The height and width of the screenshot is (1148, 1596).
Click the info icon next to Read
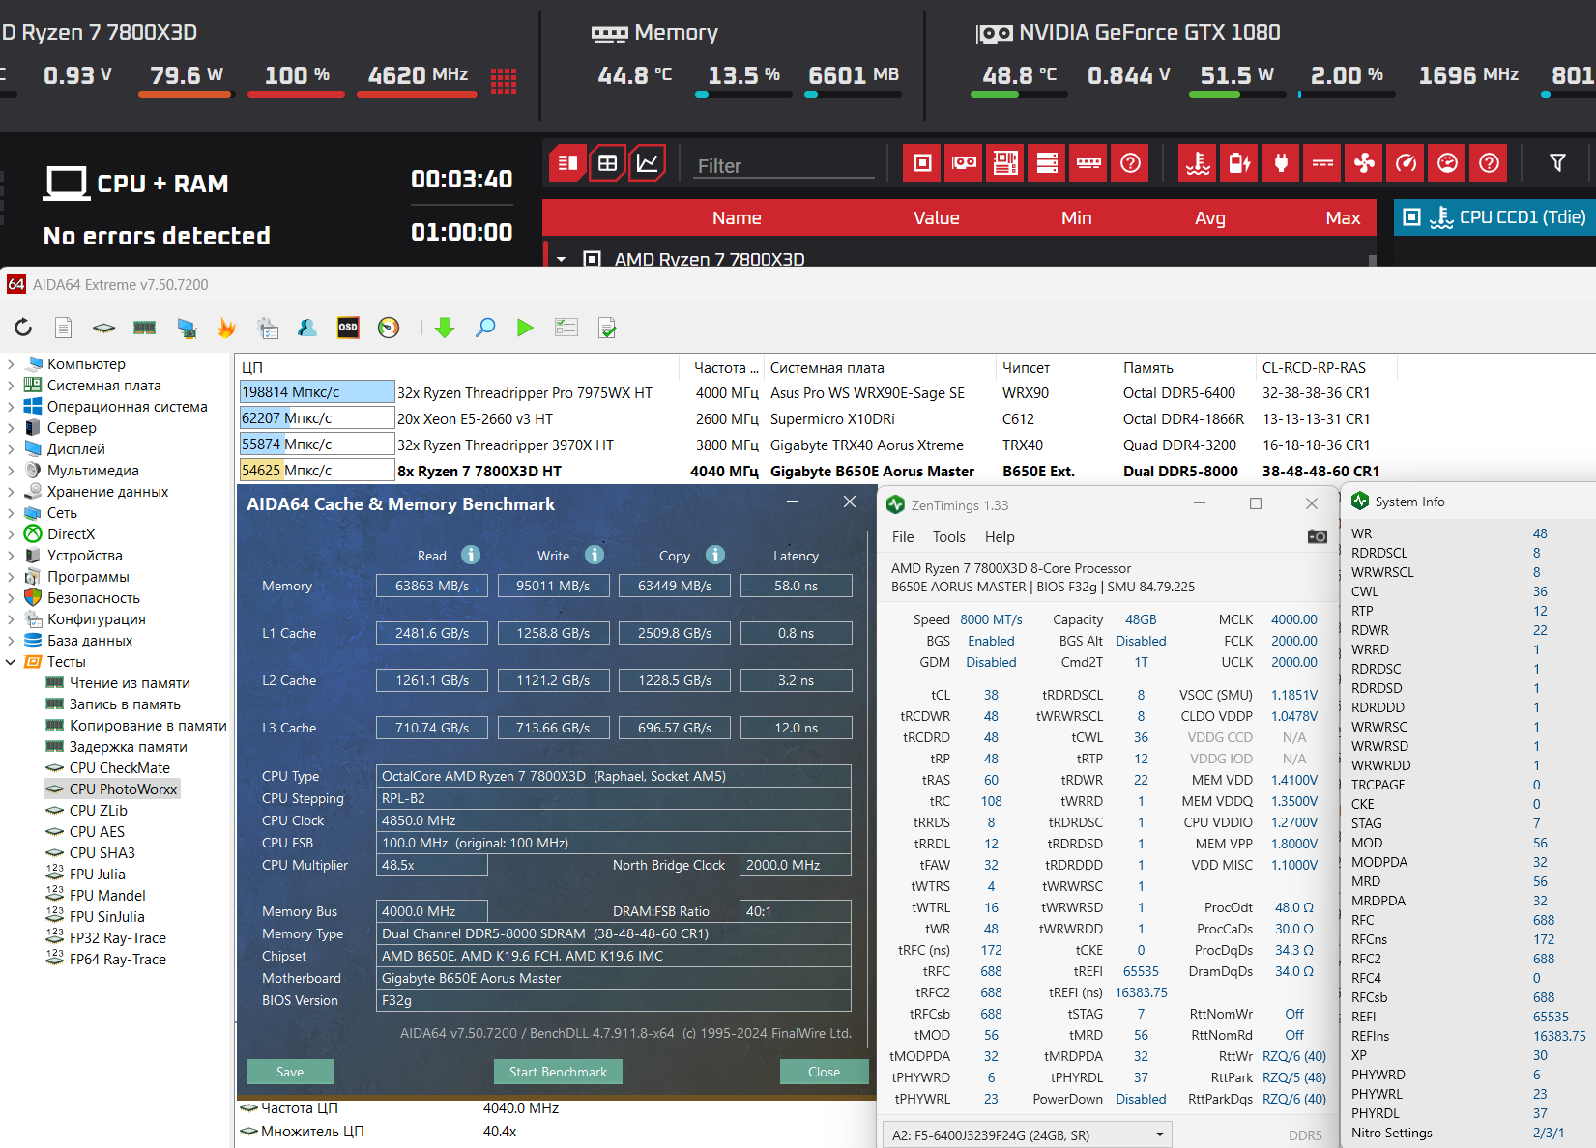pyautogui.click(x=471, y=555)
